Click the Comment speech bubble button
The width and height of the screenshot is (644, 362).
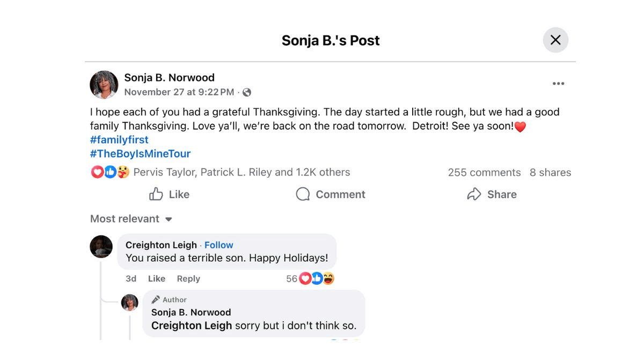point(331,194)
